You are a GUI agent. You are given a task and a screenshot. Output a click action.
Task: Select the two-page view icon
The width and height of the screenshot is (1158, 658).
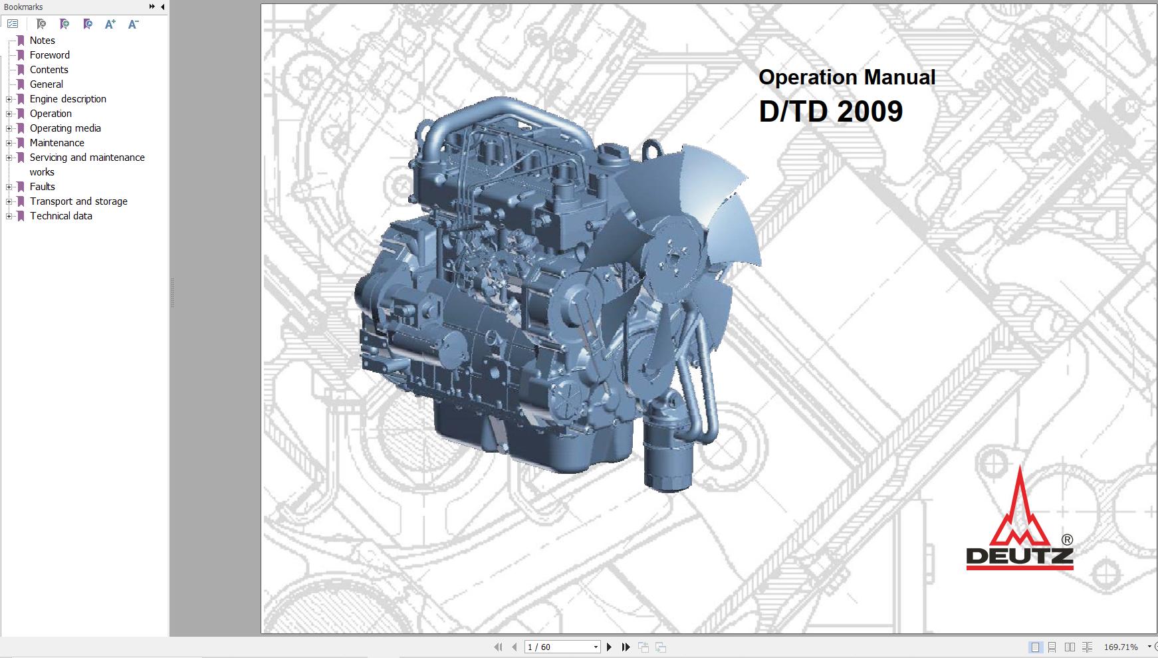coord(1070,645)
